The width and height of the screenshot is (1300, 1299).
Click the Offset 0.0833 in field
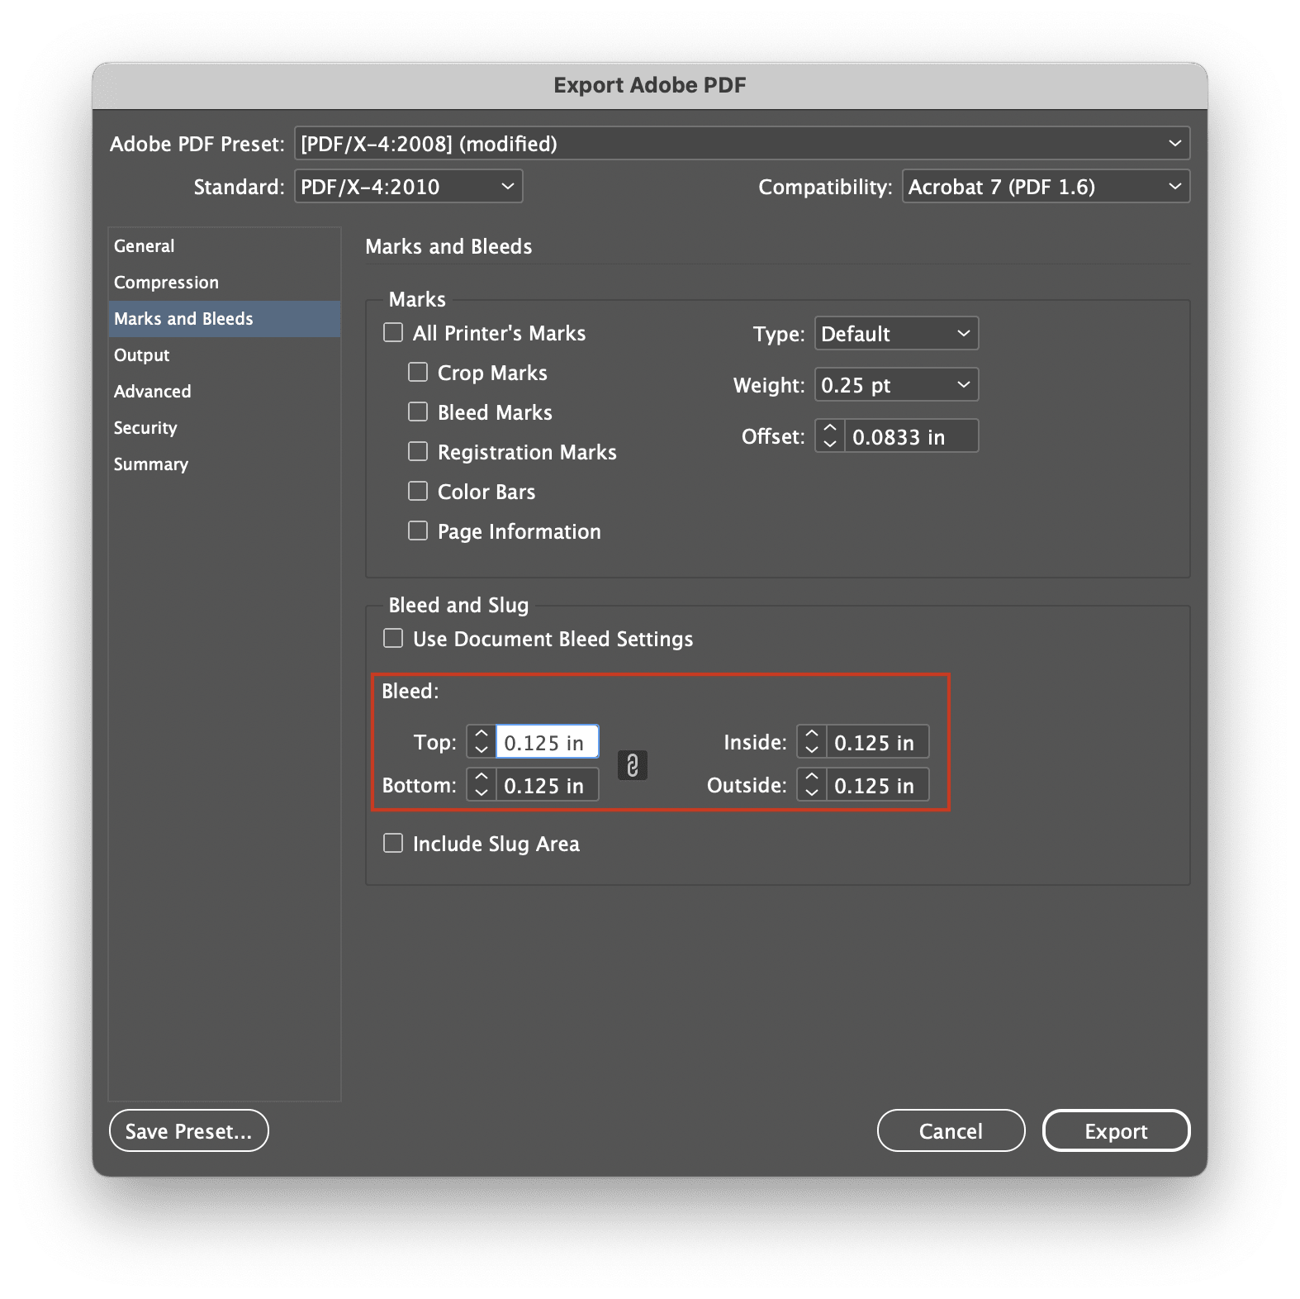click(x=911, y=435)
